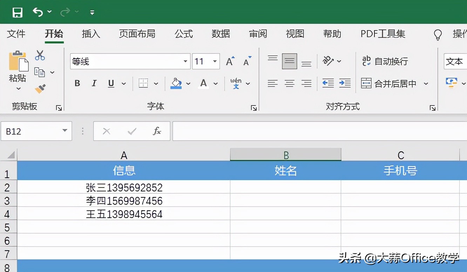Decrease the indent
This screenshot has width=467, height=272.
[x=328, y=83]
